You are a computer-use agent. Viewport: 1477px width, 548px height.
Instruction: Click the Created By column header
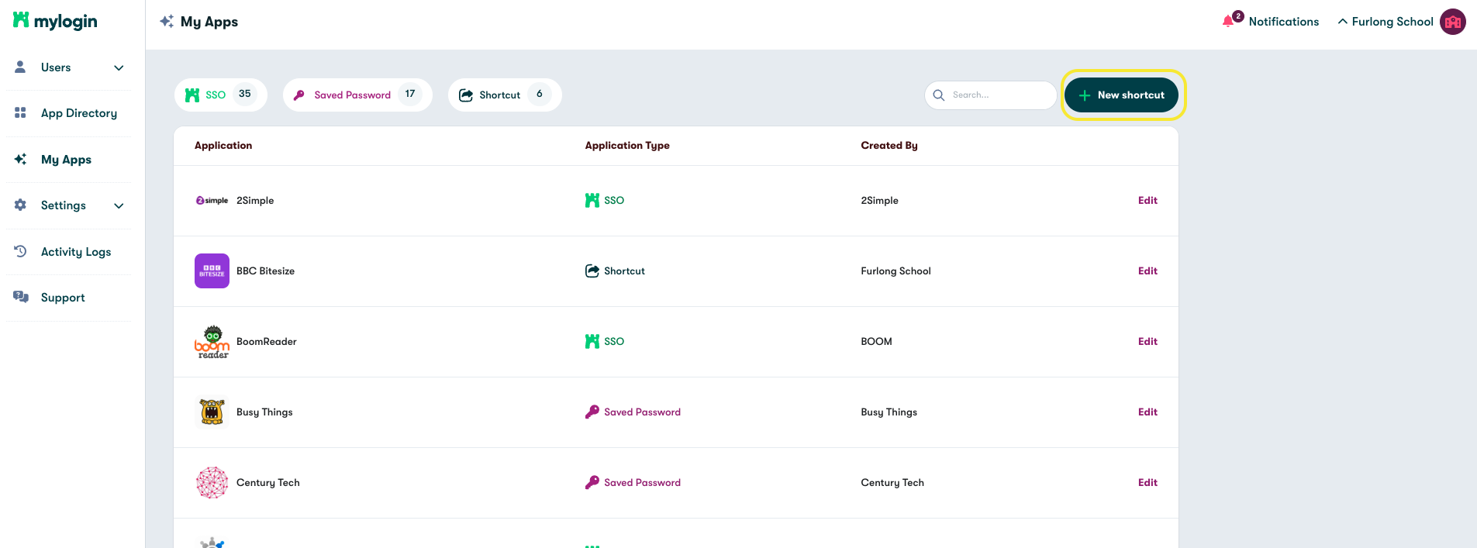(889, 145)
